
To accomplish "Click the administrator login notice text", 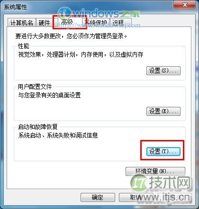I will click(x=71, y=36).
